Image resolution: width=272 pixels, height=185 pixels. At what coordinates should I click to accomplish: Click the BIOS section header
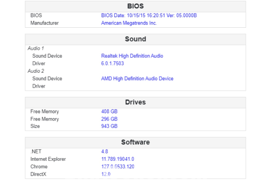pyautogui.click(x=135, y=6)
